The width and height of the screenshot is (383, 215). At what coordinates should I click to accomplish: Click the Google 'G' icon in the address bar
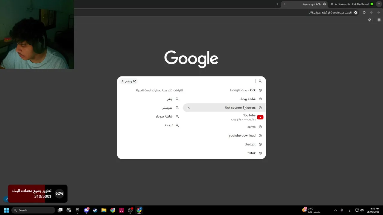355,13
